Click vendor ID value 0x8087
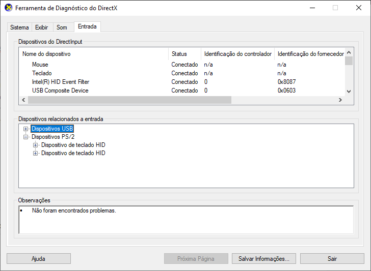This screenshot has width=371, height=271. coord(286,82)
